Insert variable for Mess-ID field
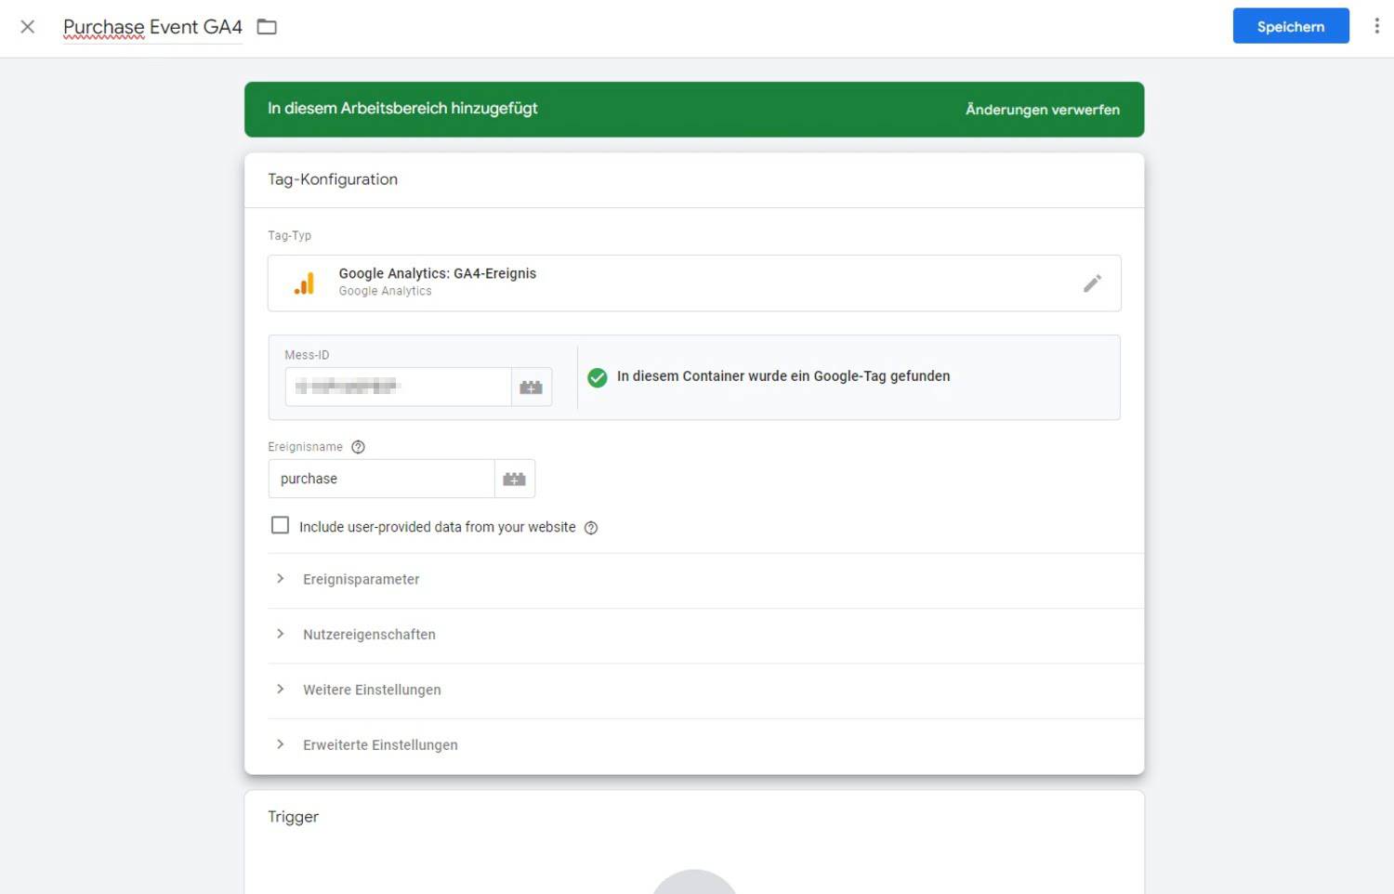The image size is (1394, 894). tap(532, 388)
